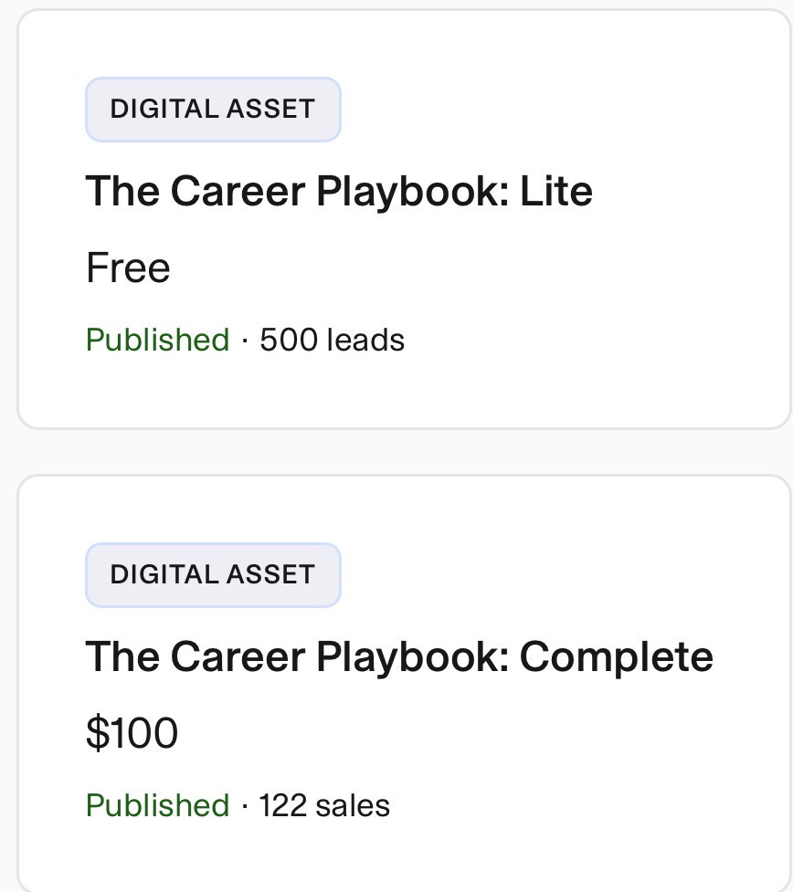Screen dimensions: 793x892
Task: Select the Lite playbook product card
Action: [404, 219]
